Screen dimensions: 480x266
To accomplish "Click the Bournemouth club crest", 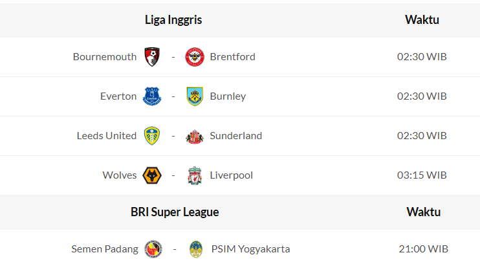I will pos(152,57).
